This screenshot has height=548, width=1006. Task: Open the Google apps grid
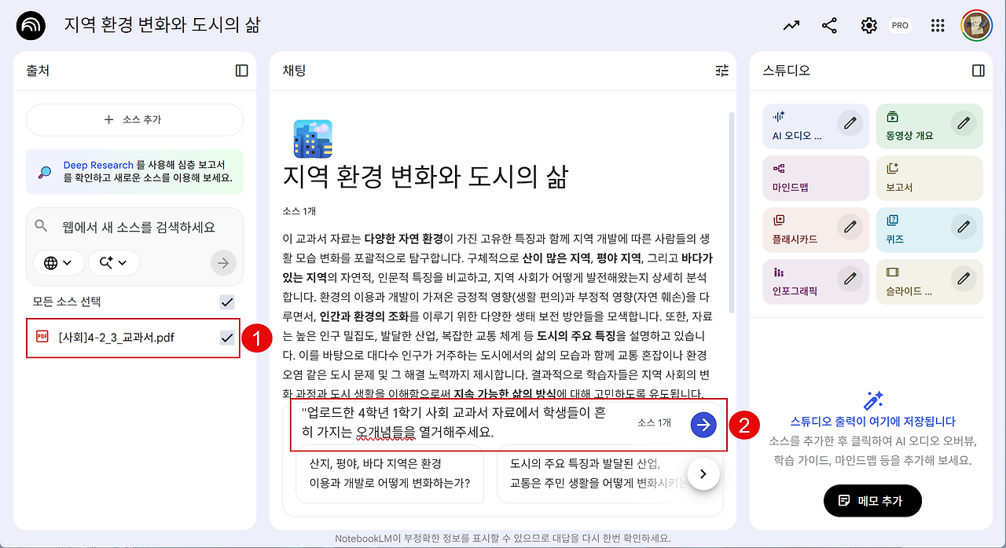pyautogui.click(x=937, y=25)
